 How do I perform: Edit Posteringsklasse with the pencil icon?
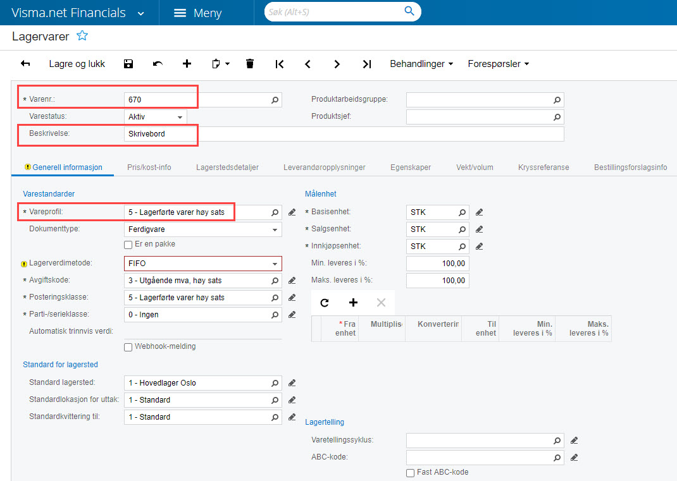(x=292, y=298)
